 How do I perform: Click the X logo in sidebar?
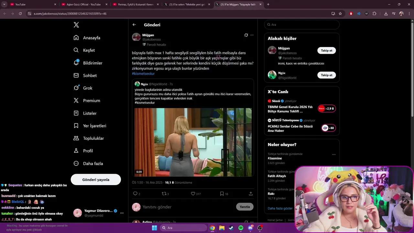point(76,25)
